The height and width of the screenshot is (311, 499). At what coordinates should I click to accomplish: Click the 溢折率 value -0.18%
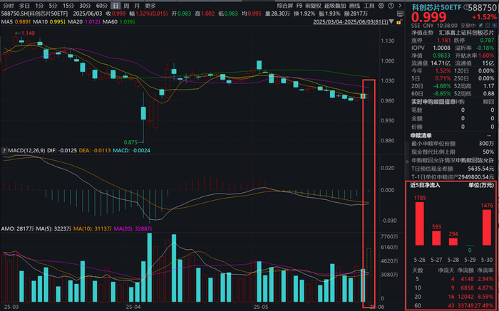[x=485, y=48]
